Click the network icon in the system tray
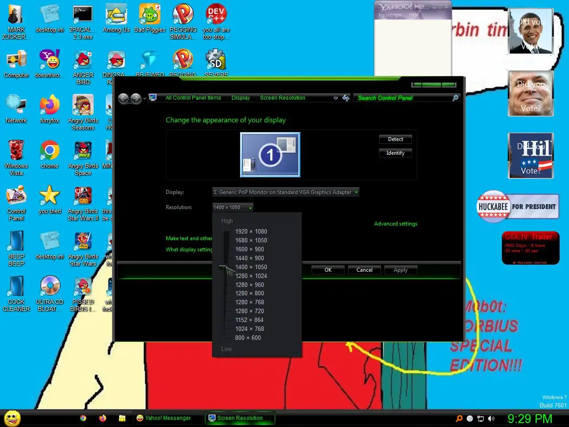 tap(481, 419)
